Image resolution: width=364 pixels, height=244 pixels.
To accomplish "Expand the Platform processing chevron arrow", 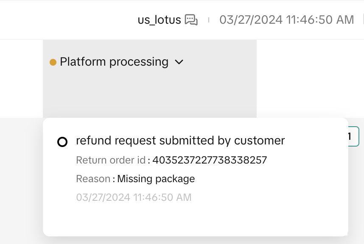I will 179,62.
